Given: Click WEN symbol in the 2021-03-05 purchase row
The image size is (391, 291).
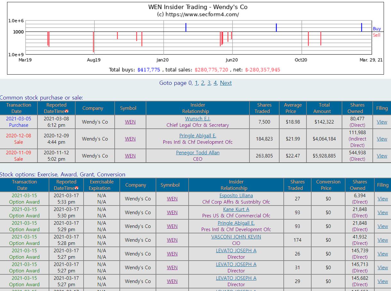Looking at the screenshot, I should click(x=130, y=122).
